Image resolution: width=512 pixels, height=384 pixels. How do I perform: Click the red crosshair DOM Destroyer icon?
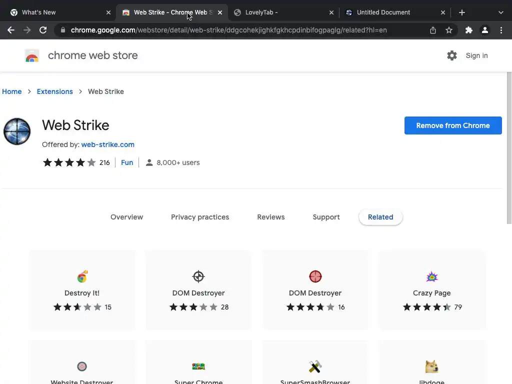click(x=315, y=276)
